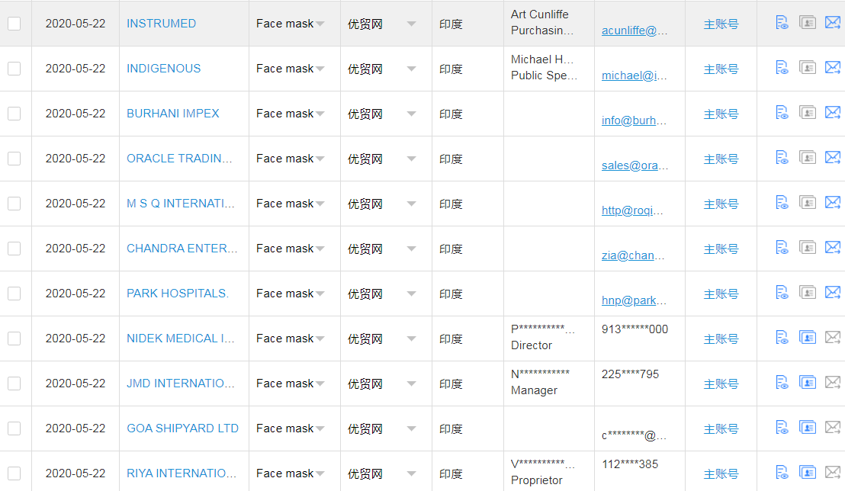
Task: Click envelope mail icon for M S Q INTERNATI row
Action: pyautogui.click(x=833, y=203)
